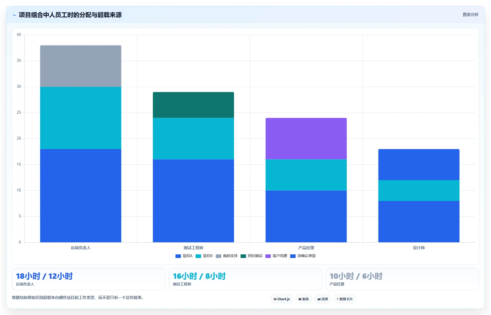Click the purple 客户沟通 segment of 产品经理 bar
The image size is (491, 315).
(306, 138)
